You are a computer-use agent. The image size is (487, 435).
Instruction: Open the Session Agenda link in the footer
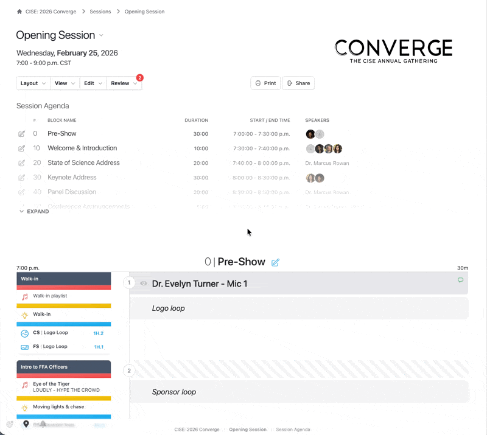click(x=293, y=429)
